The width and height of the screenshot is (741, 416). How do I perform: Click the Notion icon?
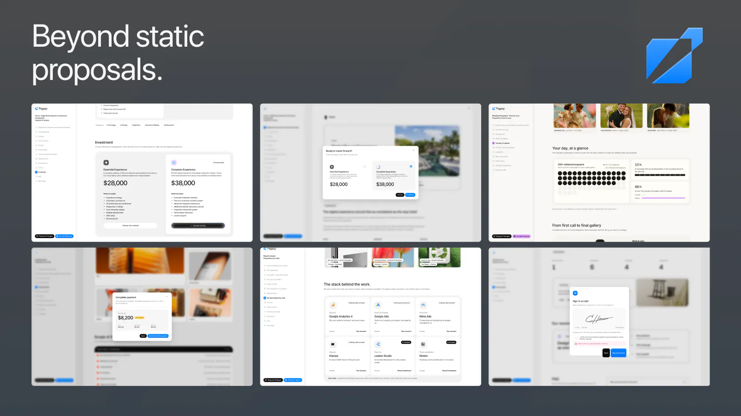tap(423, 344)
